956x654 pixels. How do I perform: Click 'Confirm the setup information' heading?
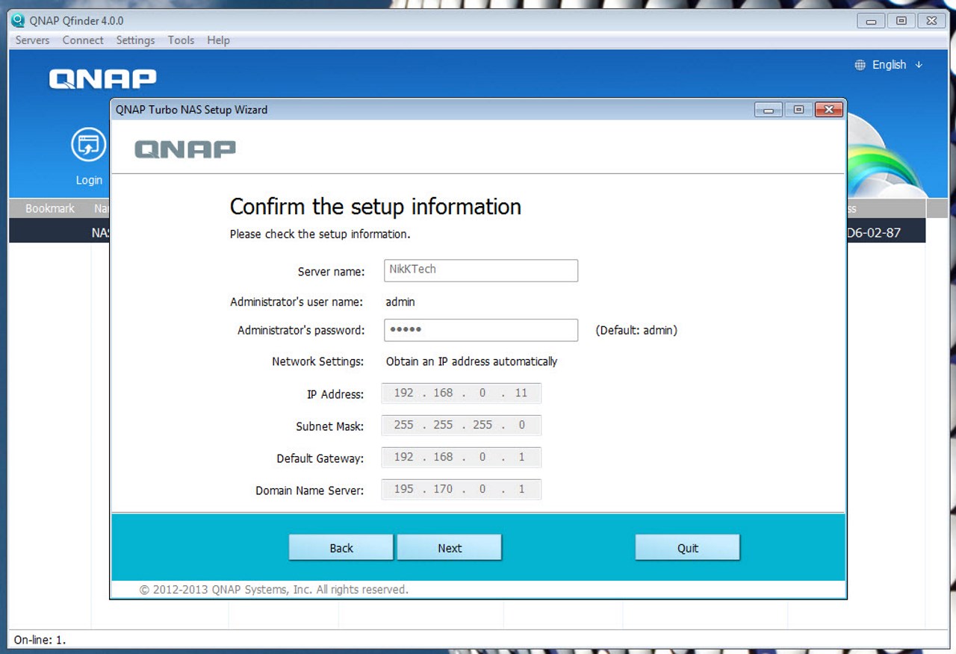[376, 207]
